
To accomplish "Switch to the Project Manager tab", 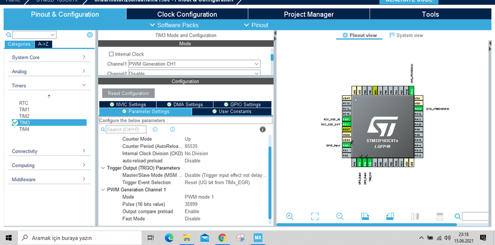I will [x=309, y=14].
